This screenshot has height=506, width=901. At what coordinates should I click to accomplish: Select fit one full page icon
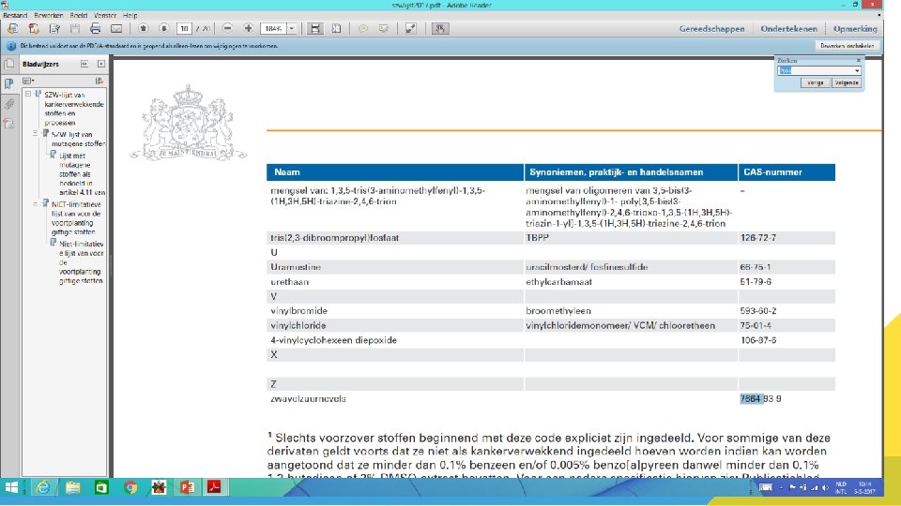click(337, 29)
